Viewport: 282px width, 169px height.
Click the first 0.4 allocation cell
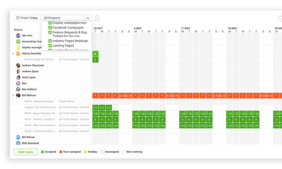click(95, 108)
